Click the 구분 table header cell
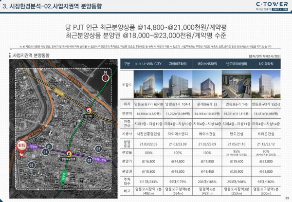This screenshot has width=292, height=202. pos(128,64)
